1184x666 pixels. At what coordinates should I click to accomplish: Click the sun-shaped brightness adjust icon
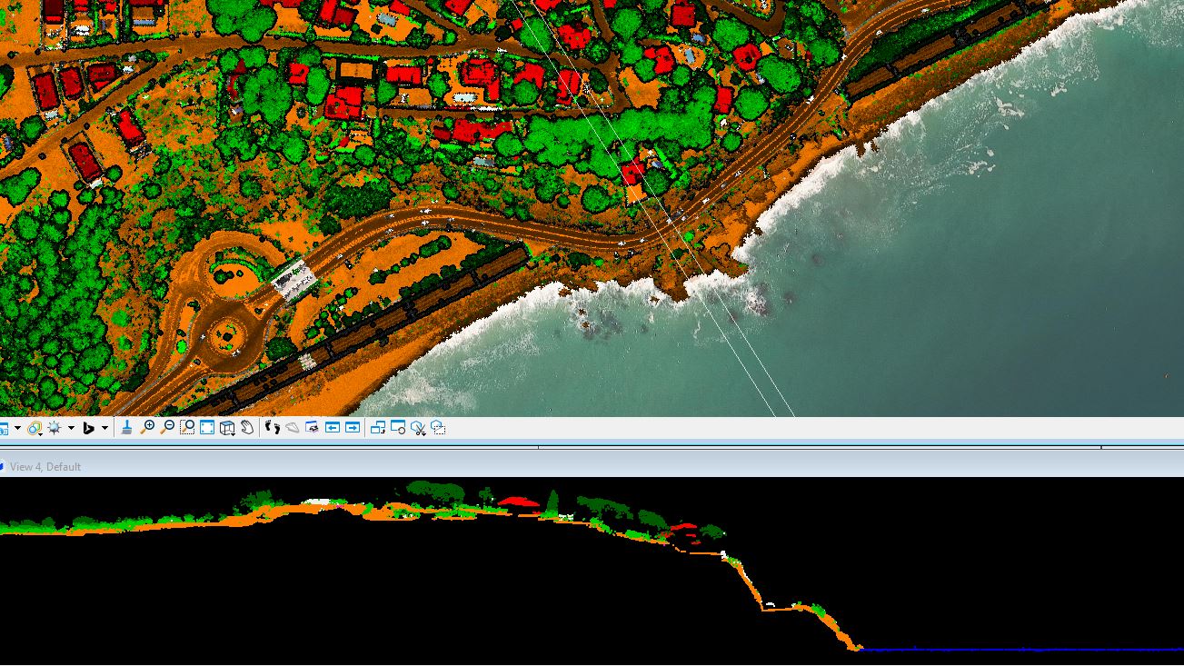pyautogui.click(x=55, y=428)
